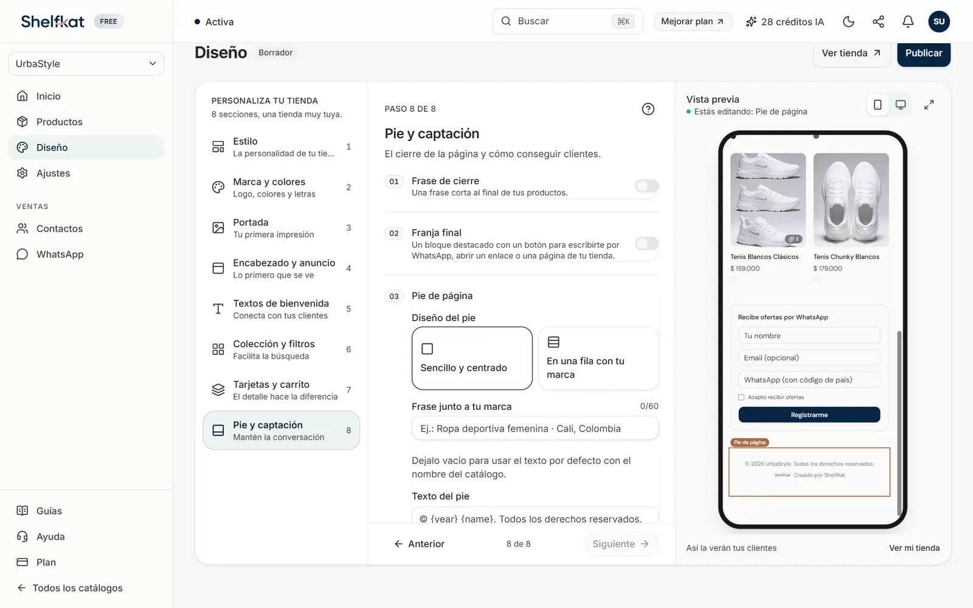Open Plan in the sidebar
Viewport: 973px width, 608px height.
(x=86, y=562)
